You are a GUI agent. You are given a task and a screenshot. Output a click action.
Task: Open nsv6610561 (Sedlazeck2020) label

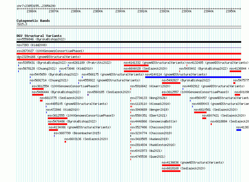coord(216,110)
